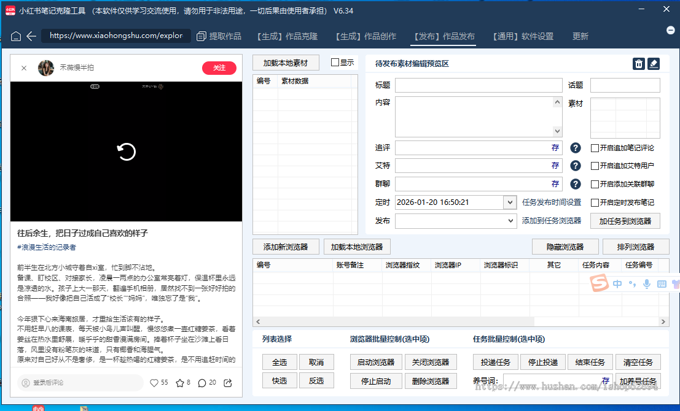This screenshot has width=680, height=411.
Task: Select the 【发布】作品发布 tab
Action: [x=444, y=36]
